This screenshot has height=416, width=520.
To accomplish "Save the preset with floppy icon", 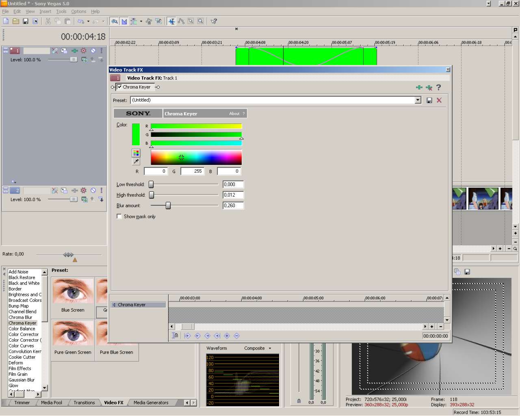I will click(x=429, y=100).
